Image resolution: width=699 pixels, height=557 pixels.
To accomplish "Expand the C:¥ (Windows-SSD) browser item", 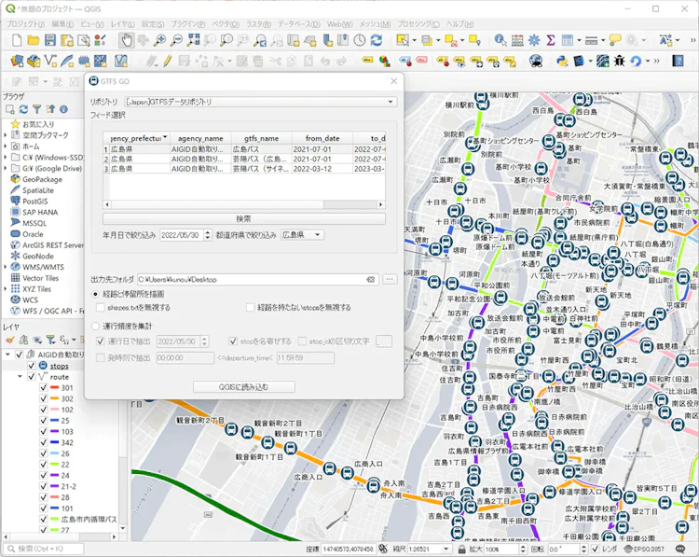I will coord(6,158).
